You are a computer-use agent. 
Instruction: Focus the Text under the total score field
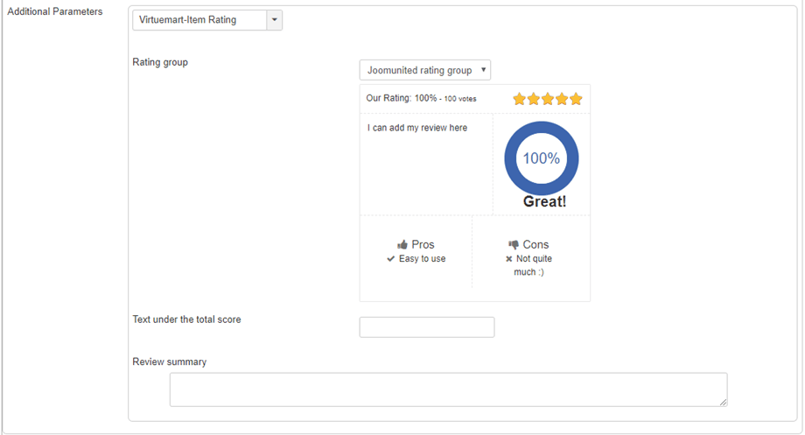427,327
